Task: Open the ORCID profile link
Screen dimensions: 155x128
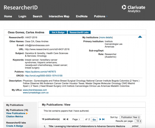Action: (x=44, y=76)
